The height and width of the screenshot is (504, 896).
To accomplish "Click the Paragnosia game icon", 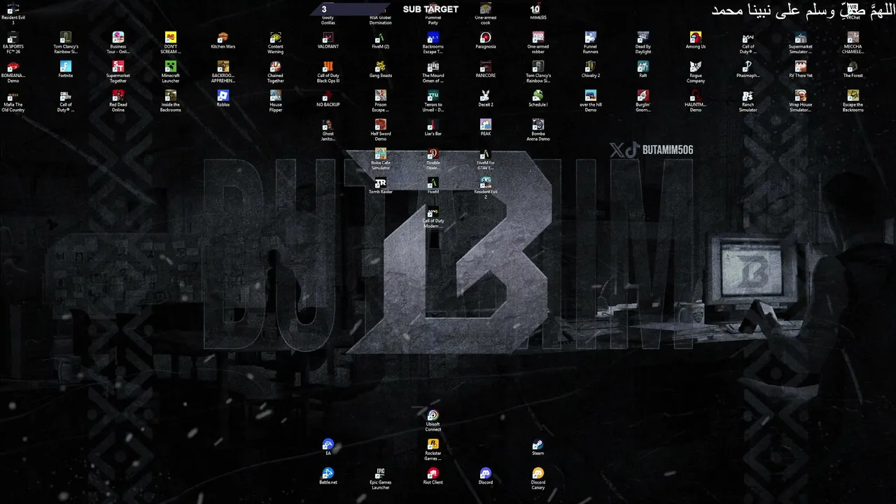I will [x=486, y=40].
